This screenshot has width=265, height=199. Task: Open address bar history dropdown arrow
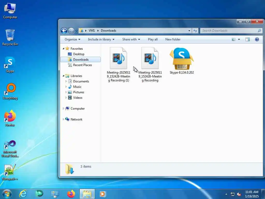point(189,31)
